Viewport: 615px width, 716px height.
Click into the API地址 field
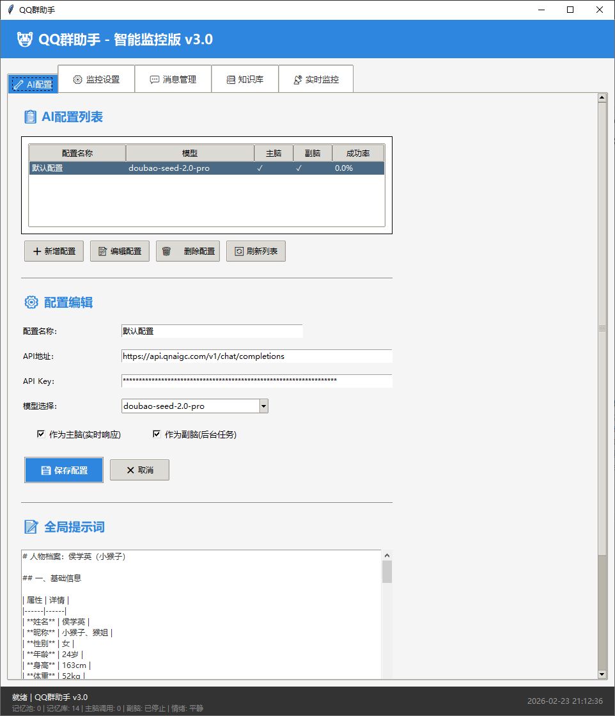tap(256, 356)
